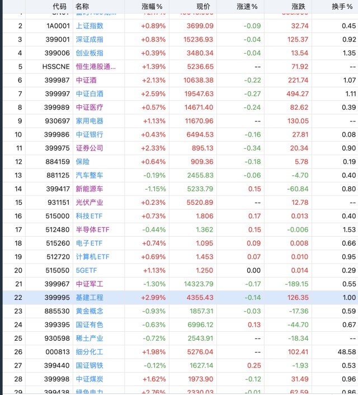The image size is (358, 395).
Task: Click 涨跌 value 494.27
Action: tap(298, 94)
